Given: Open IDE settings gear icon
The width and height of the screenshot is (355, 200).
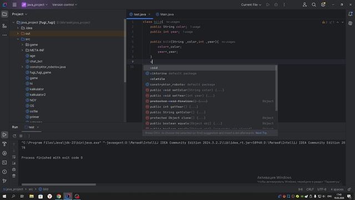Looking at the screenshot, I should click(x=323, y=5).
